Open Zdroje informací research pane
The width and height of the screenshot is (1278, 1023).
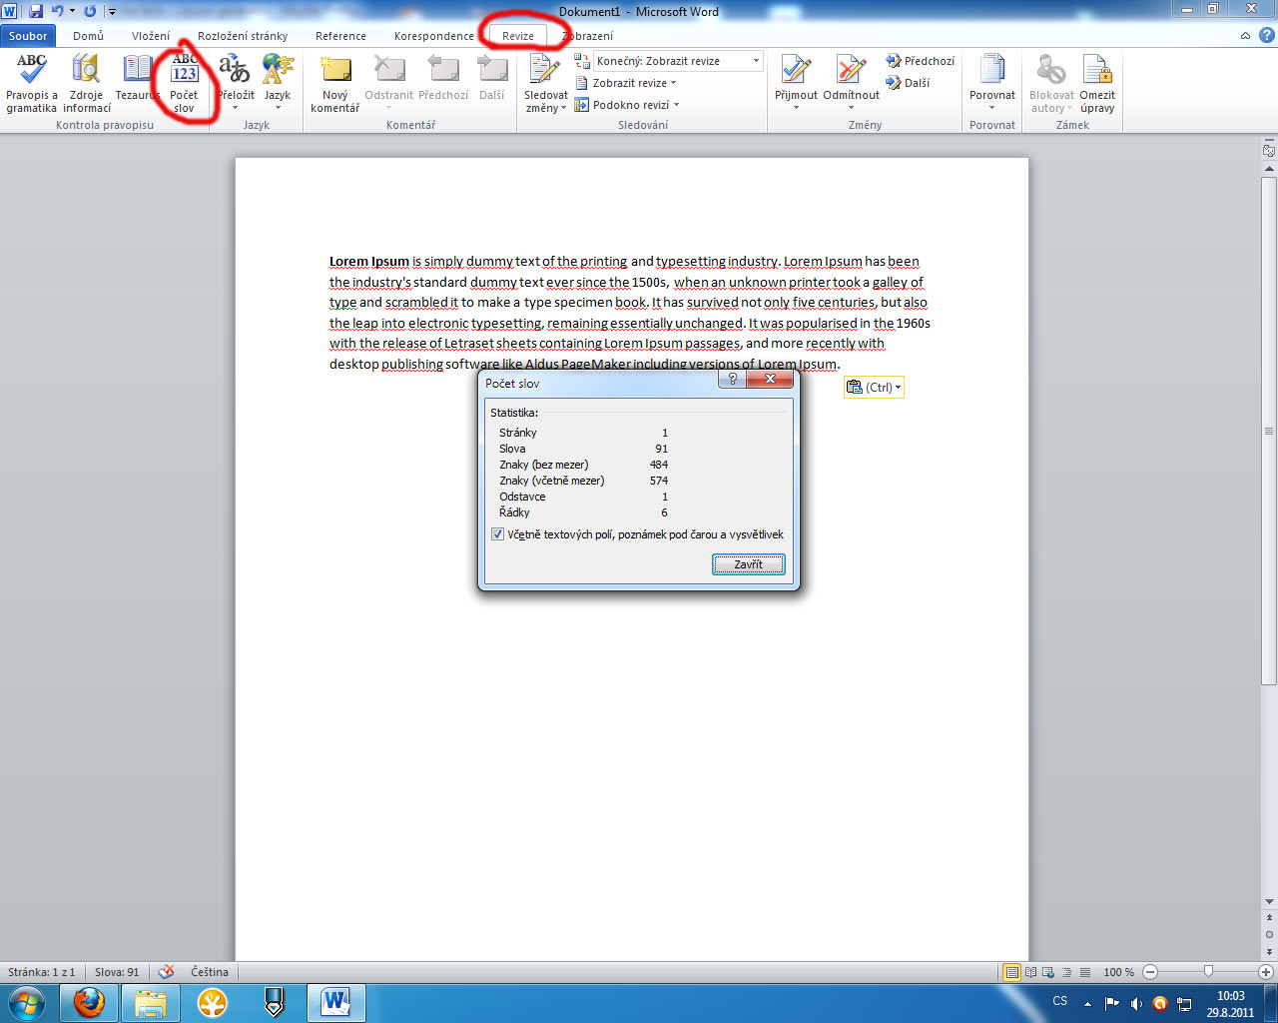87,84
